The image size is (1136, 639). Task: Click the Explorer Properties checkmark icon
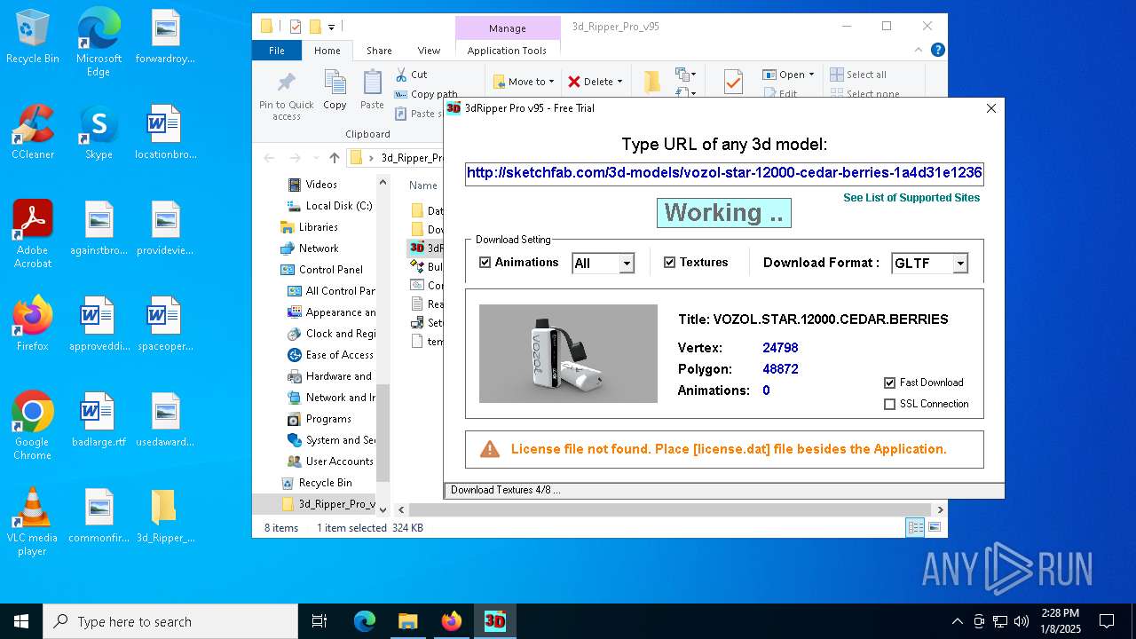(x=733, y=83)
